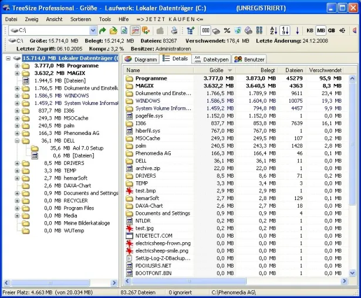
Task: Switch to the Benutzer tab
Action: 249,59
